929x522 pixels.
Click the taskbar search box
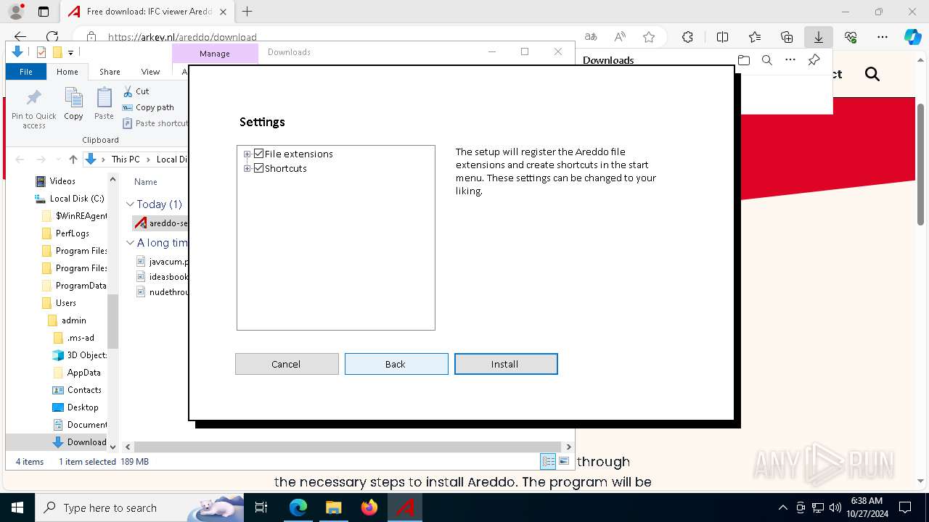point(139,507)
